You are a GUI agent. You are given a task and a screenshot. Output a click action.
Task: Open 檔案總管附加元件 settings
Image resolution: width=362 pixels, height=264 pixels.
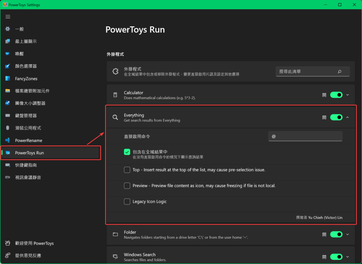(50, 91)
